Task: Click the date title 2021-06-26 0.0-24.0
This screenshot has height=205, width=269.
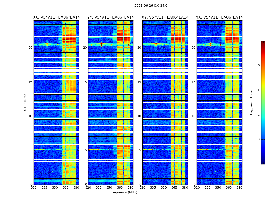Action: 151,6
